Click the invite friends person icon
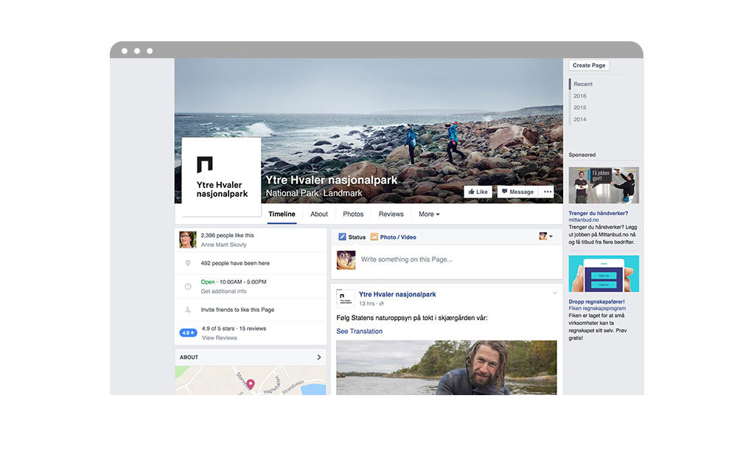Image resolution: width=737 pixels, height=460 pixels. (188, 310)
